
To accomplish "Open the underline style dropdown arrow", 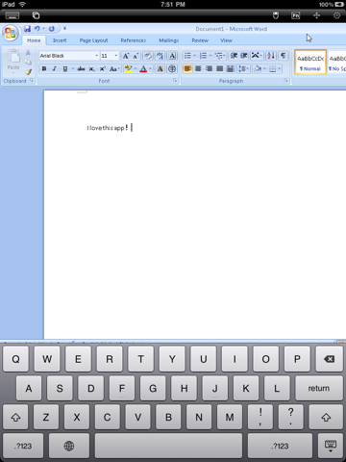I will [x=73, y=68].
